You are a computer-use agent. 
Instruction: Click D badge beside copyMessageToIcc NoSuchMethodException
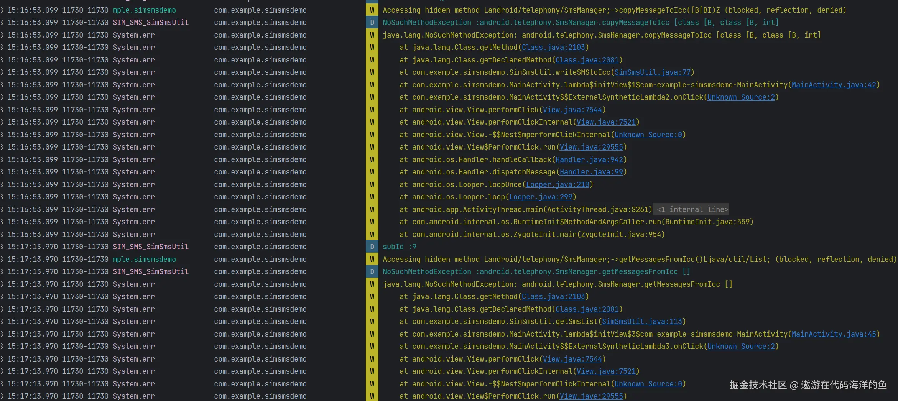(x=372, y=22)
